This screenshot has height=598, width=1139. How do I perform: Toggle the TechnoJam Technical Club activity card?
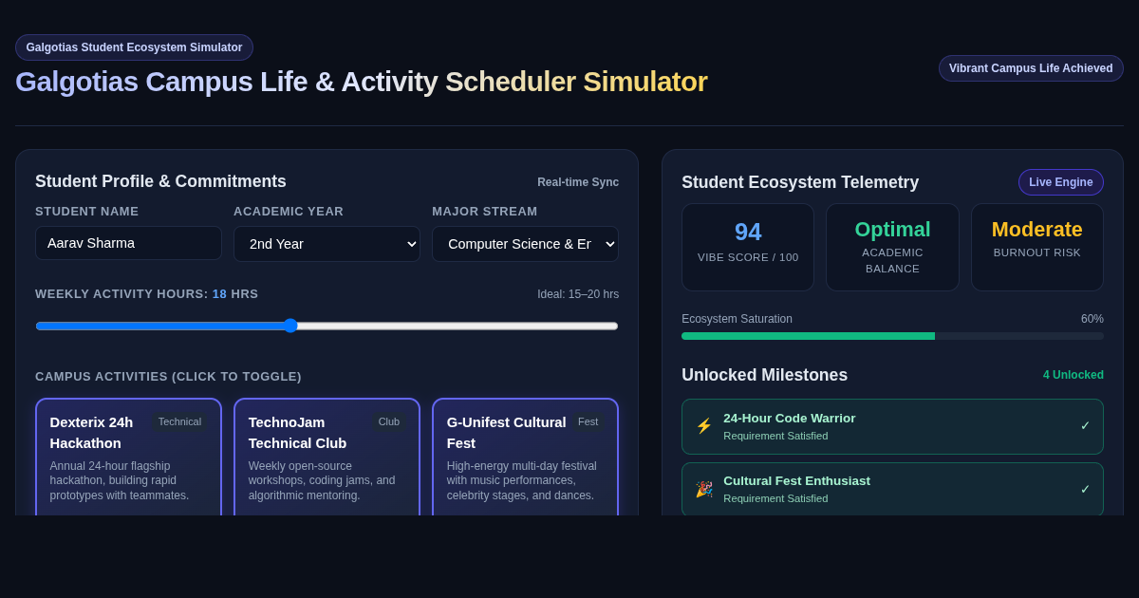coord(327,458)
